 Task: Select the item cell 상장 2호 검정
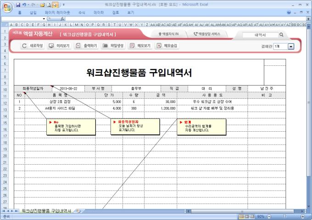click(x=60, y=102)
